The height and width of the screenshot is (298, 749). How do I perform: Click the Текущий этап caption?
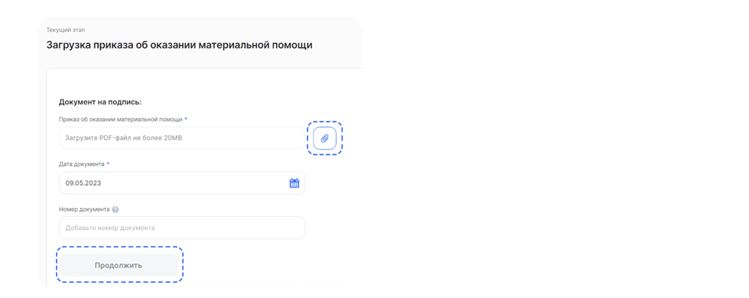click(65, 30)
